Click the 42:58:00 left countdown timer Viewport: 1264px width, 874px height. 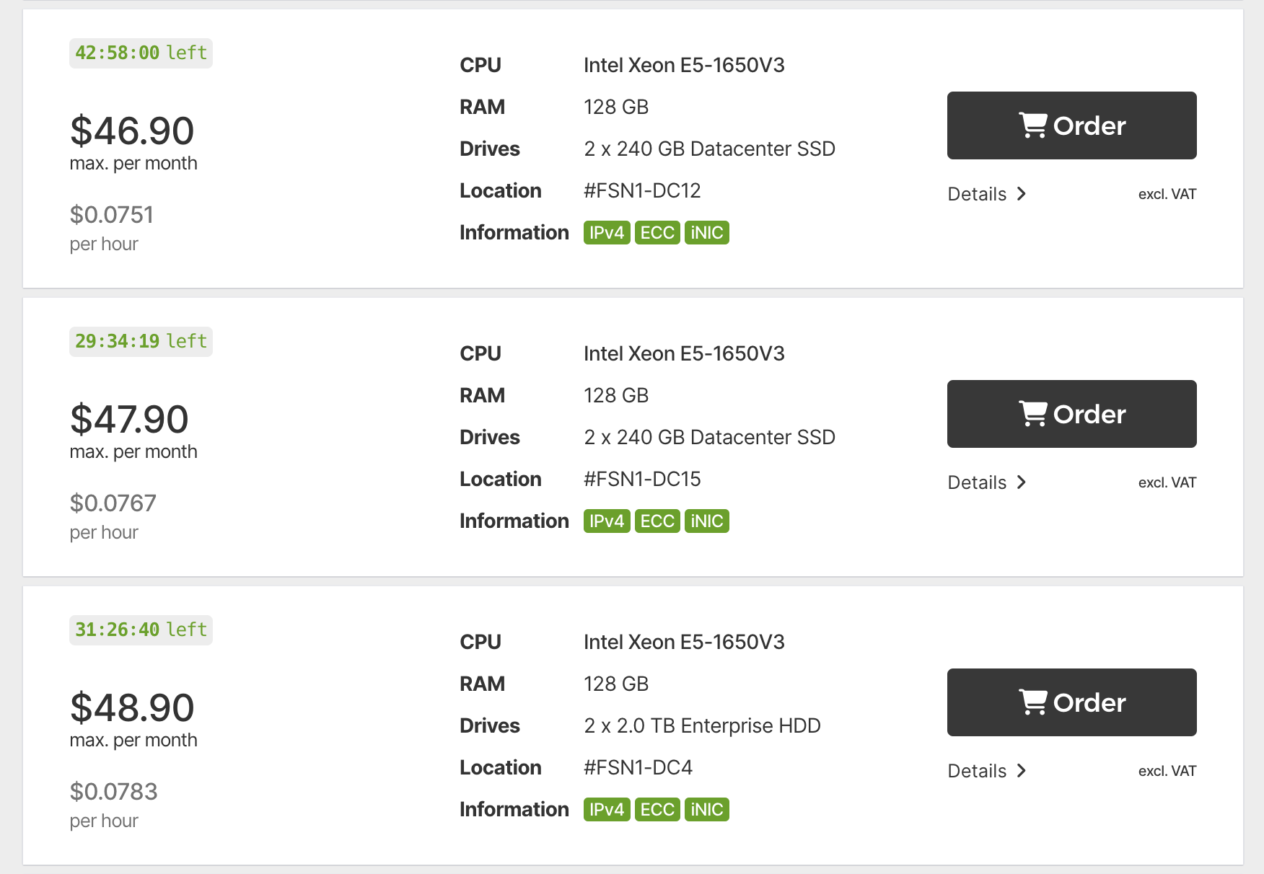[141, 53]
